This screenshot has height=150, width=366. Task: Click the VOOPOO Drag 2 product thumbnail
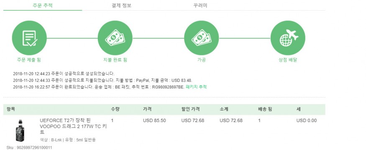click(20, 130)
